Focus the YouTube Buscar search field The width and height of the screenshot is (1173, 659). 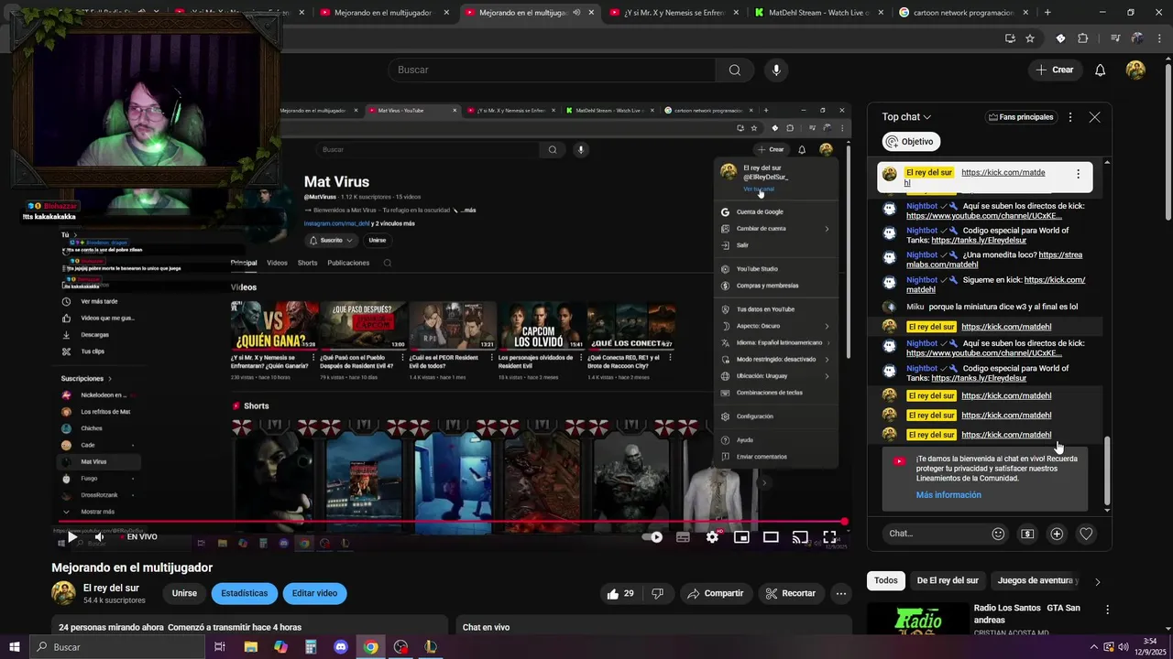pyautogui.click(x=552, y=70)
